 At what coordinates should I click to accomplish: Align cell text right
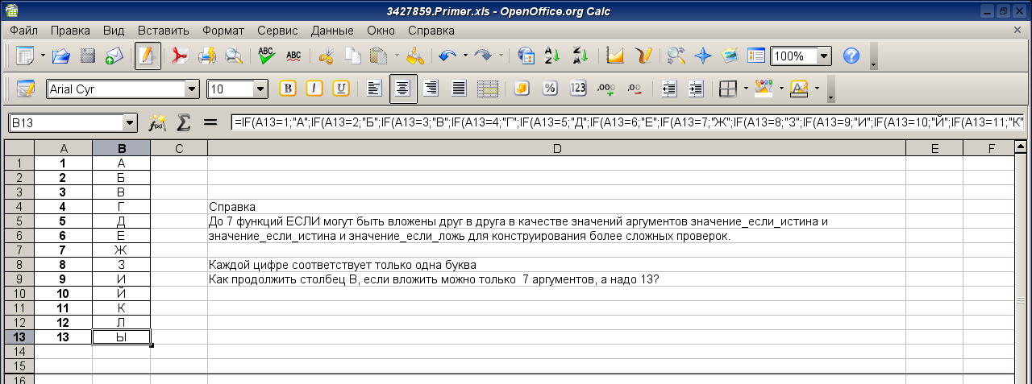coord(431,89)
